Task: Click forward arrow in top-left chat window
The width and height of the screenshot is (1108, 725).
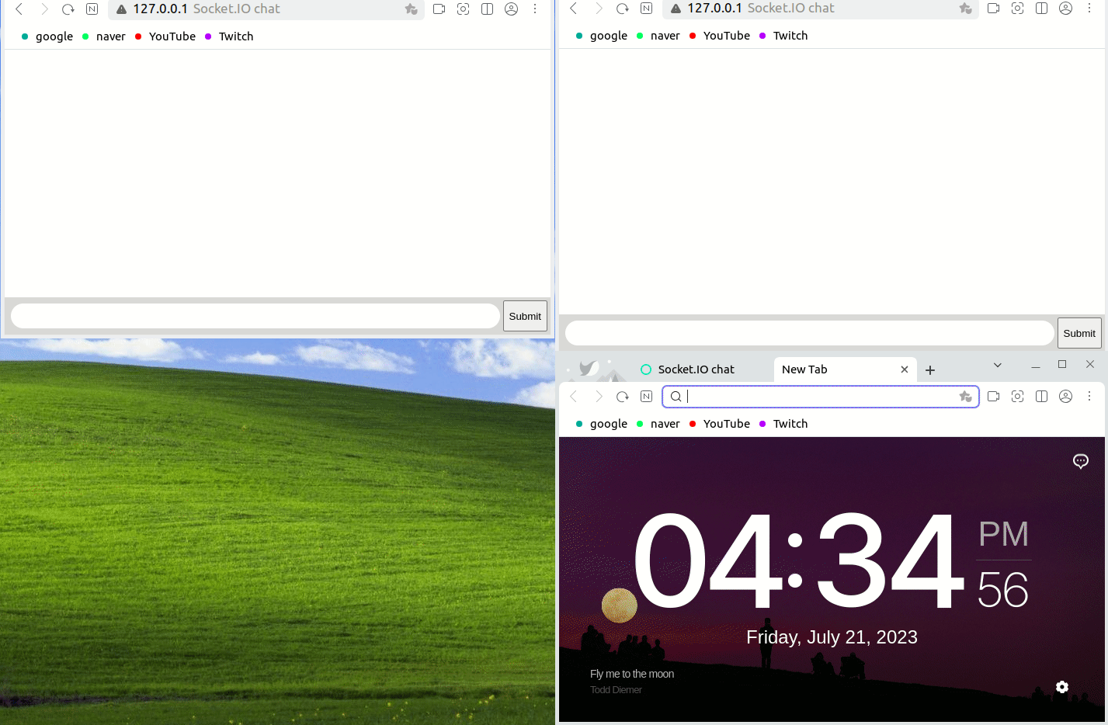Action: (x=44, y=9)
